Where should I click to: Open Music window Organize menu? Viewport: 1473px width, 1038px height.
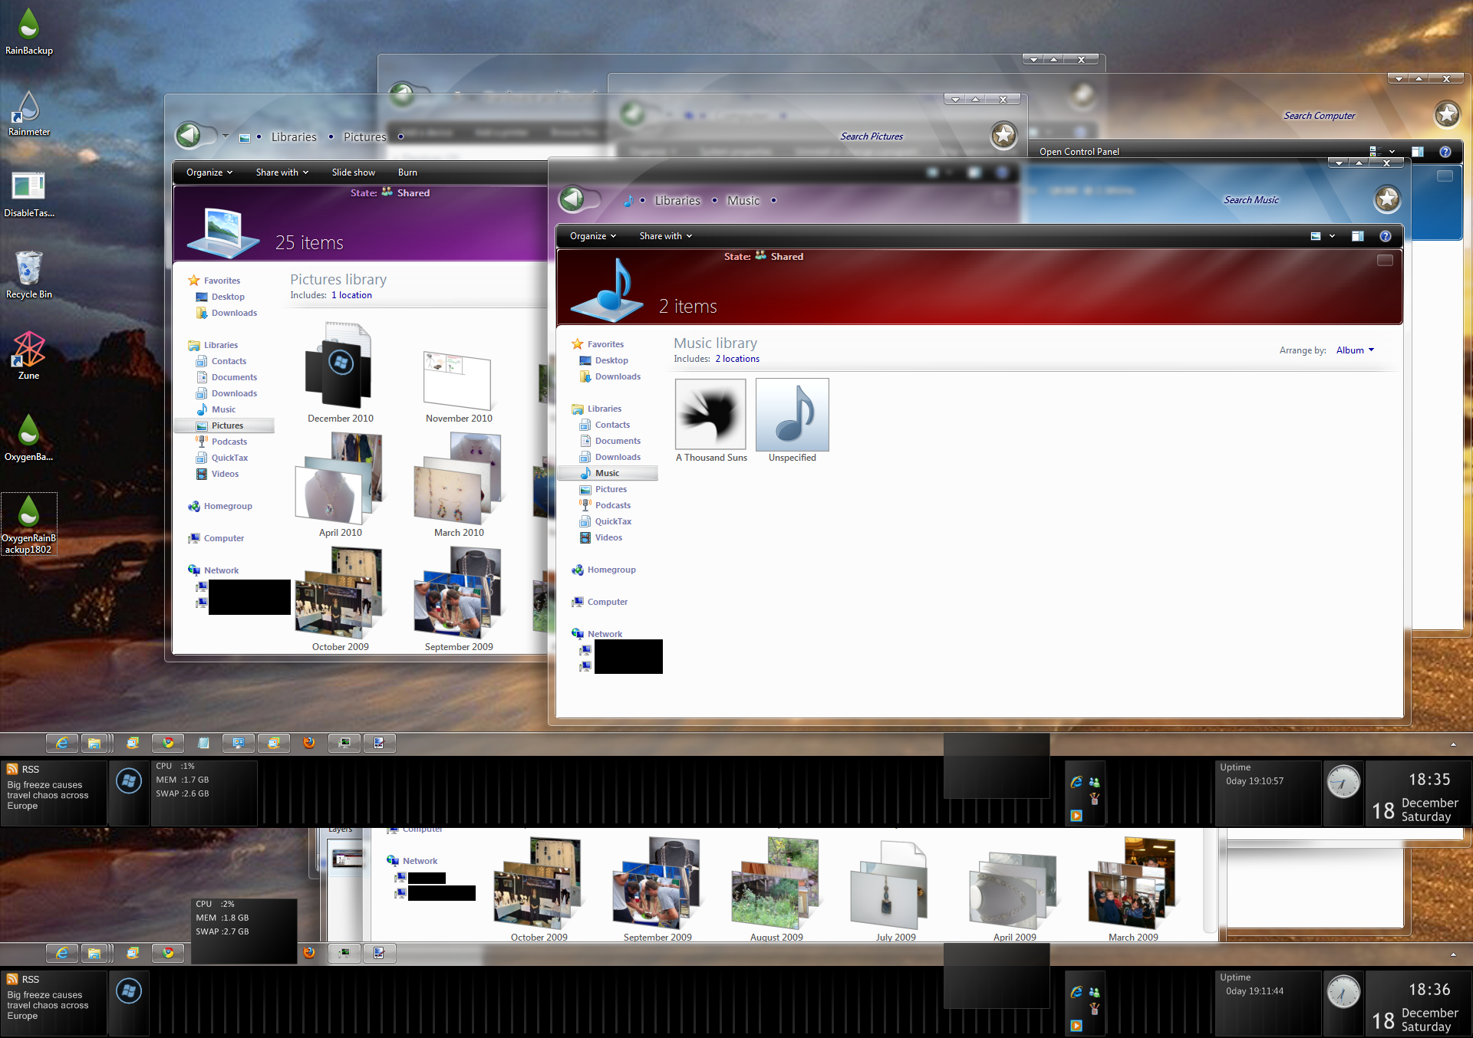[x=592, y=236]
